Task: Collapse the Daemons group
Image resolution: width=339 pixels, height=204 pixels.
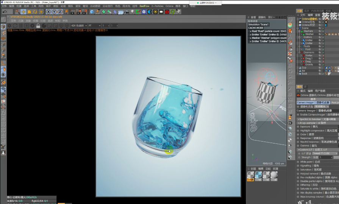Action: tap(300, 52)
